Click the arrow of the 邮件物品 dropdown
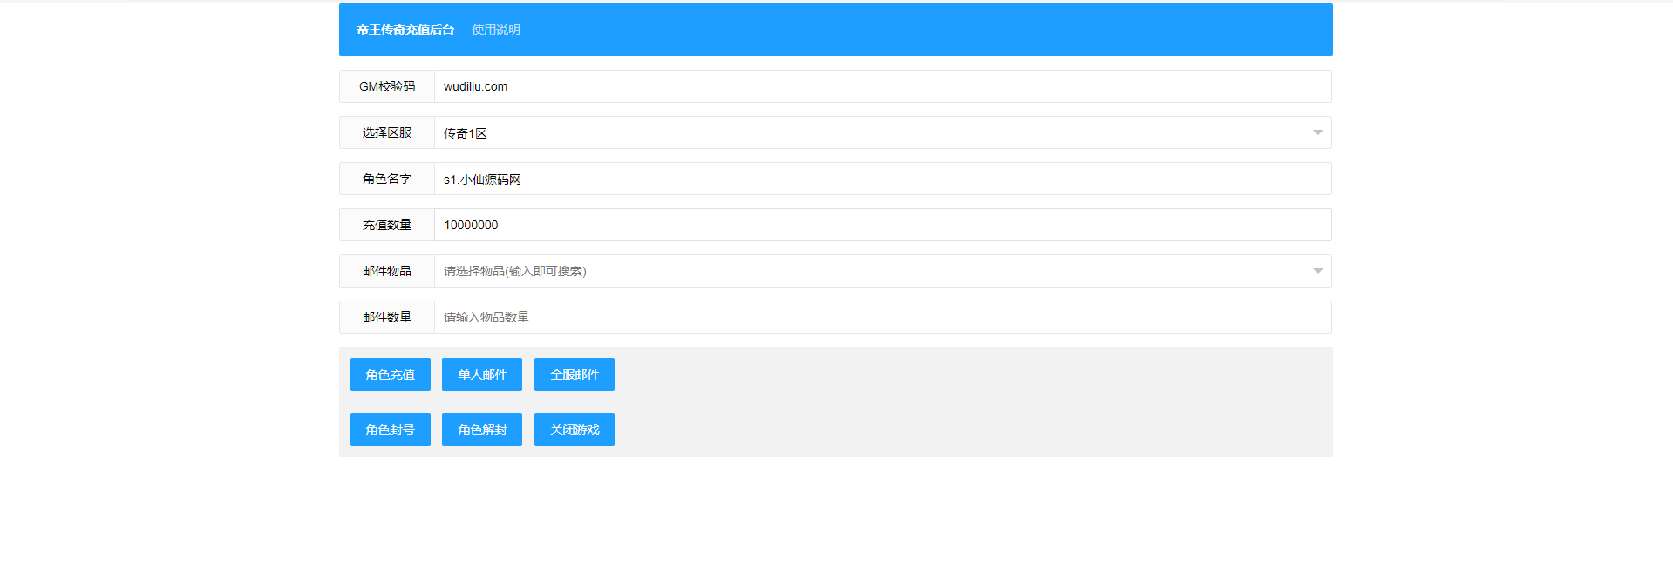1673x569 pixels. [1317, 271]
